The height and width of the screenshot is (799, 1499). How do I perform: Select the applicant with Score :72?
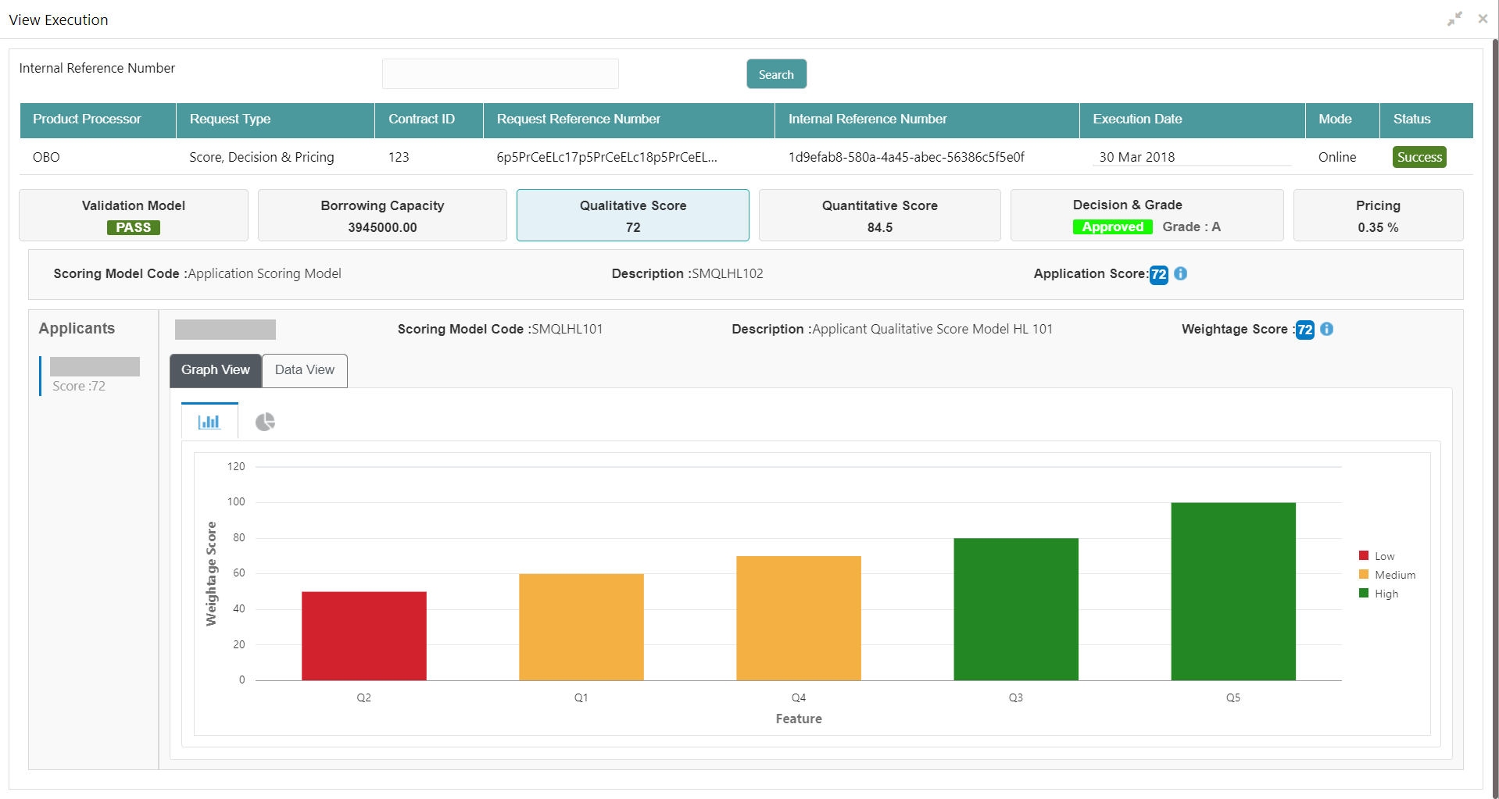pyautogui.click(x=90, y=376)
